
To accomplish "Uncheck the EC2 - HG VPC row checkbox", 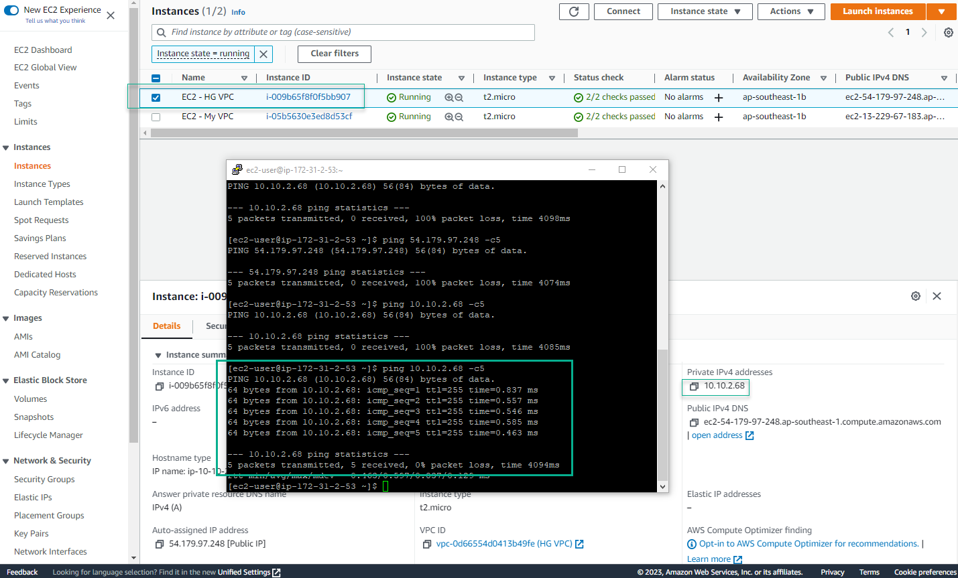I will tap(156, 97).
